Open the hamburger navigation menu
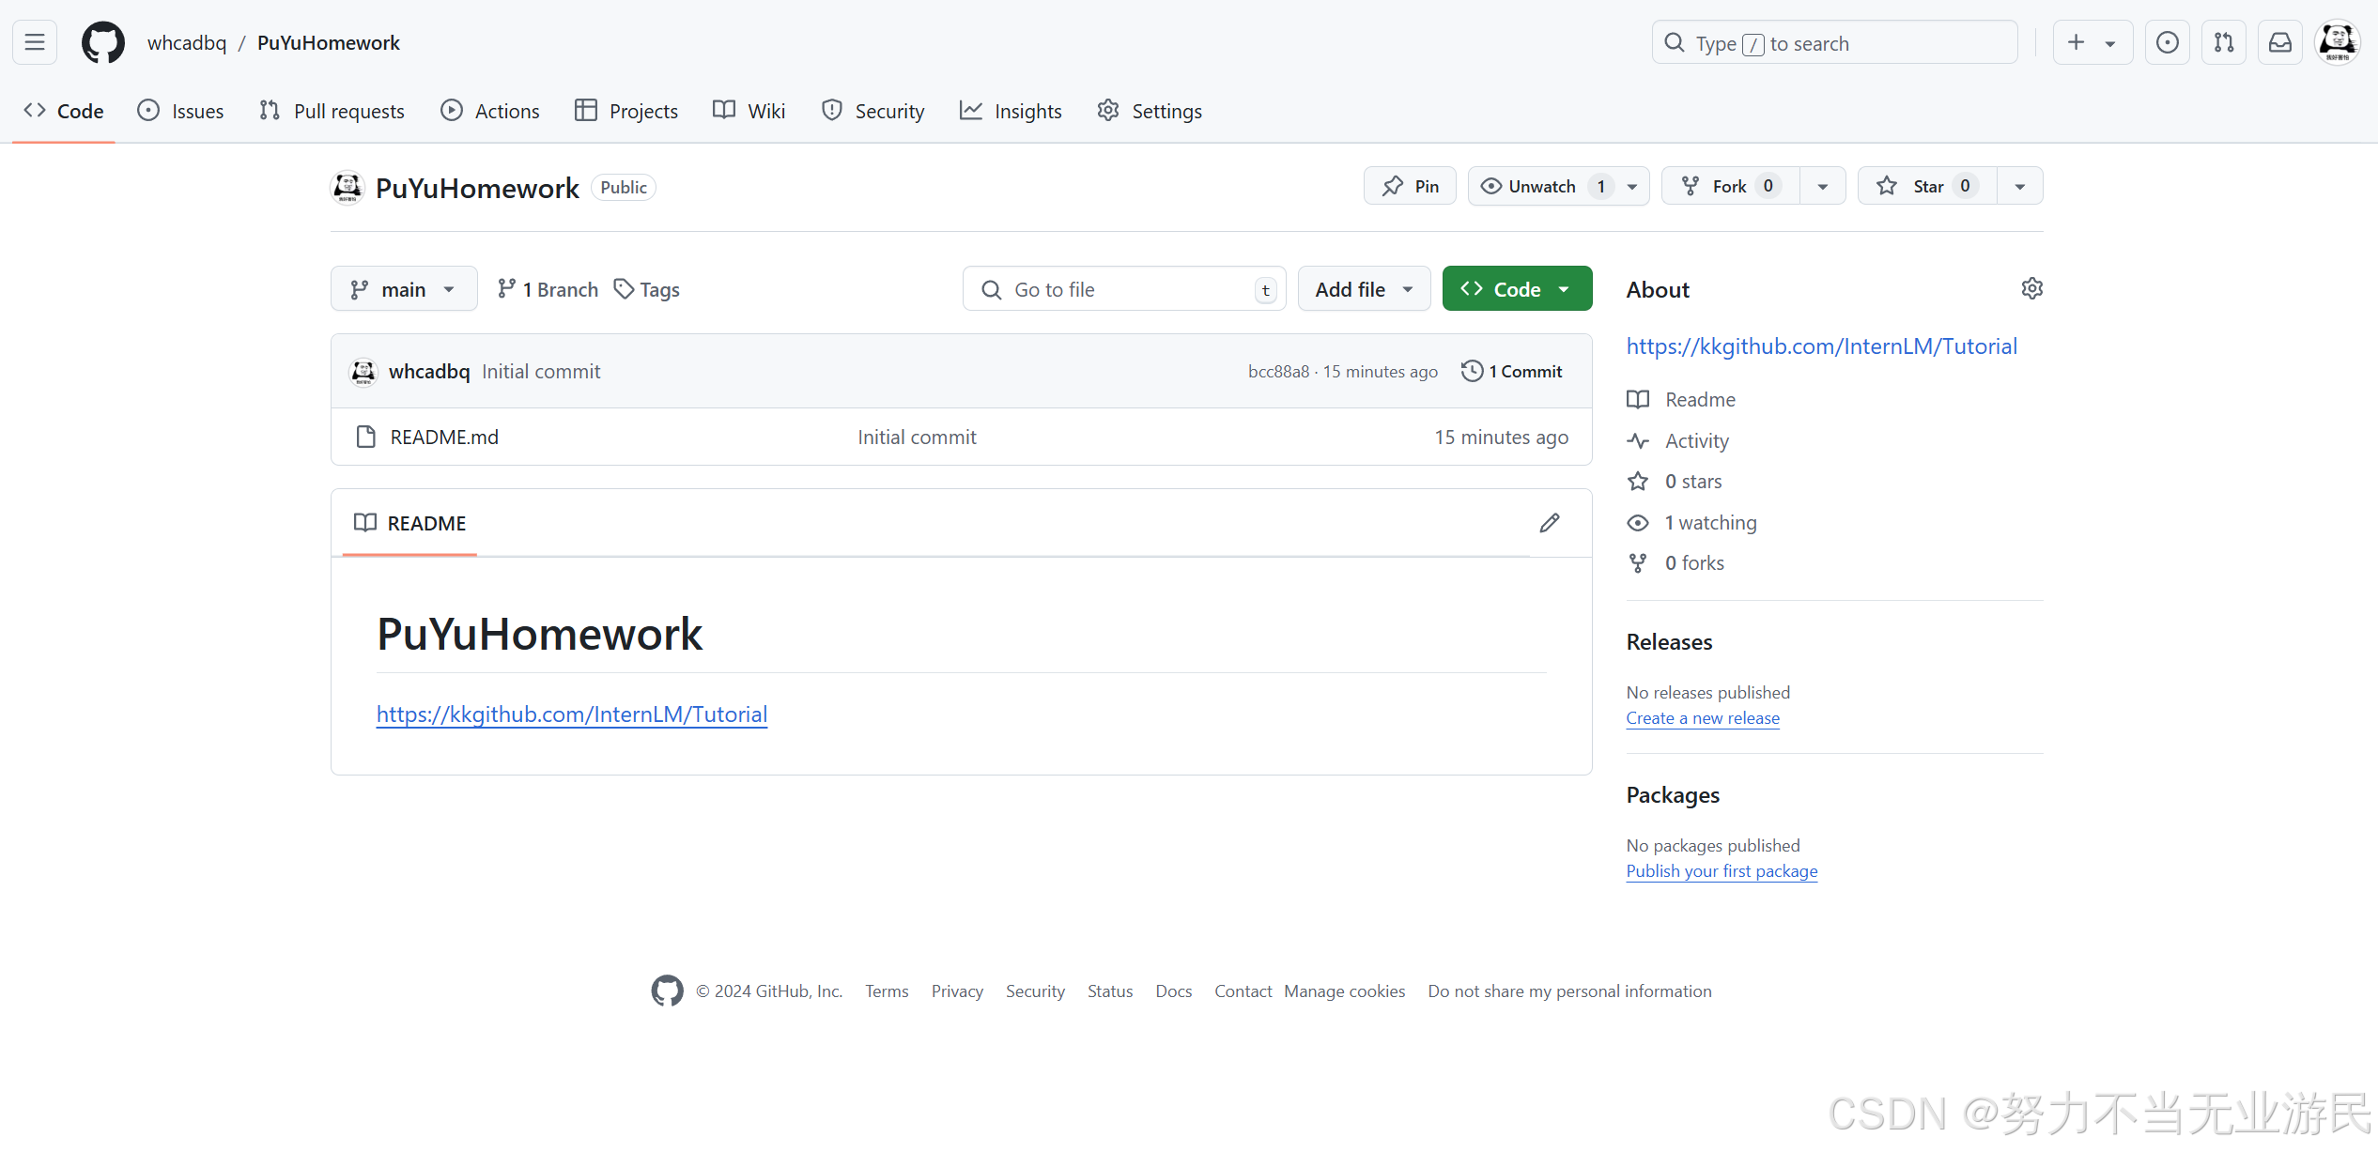The width and height of the screenshot is (2378, 1152). (x=35, y=42)
